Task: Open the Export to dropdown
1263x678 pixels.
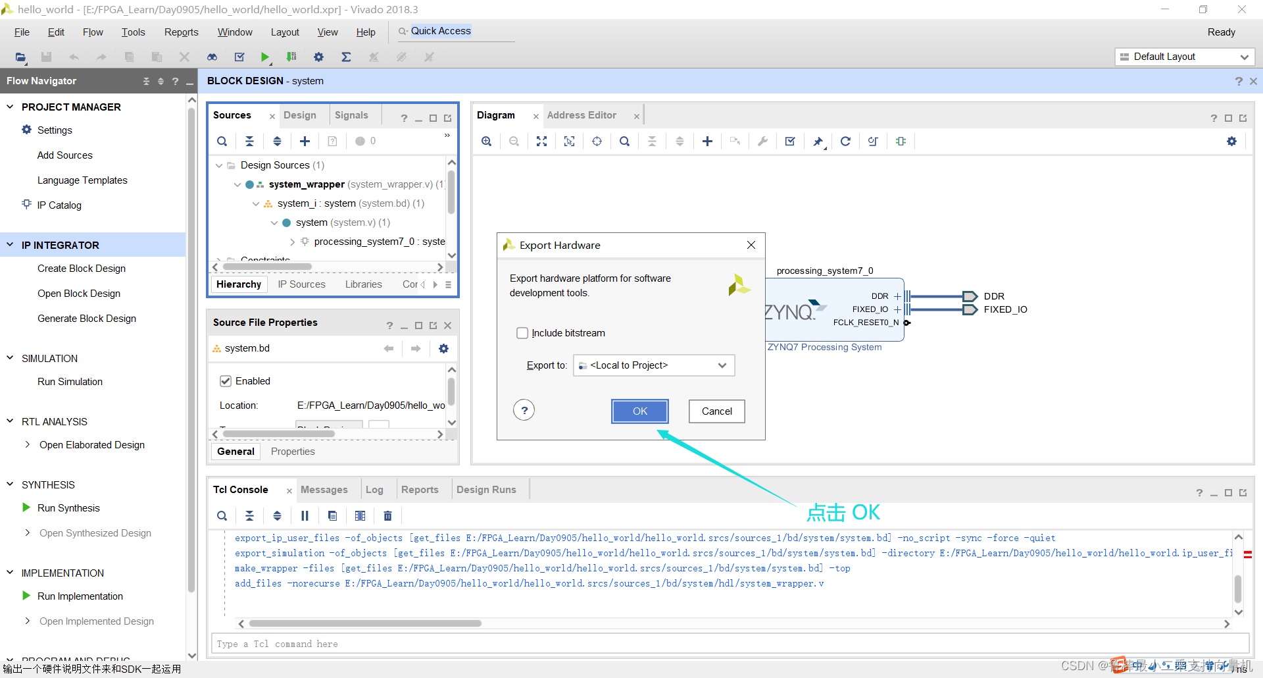Action: pos(653,365)
